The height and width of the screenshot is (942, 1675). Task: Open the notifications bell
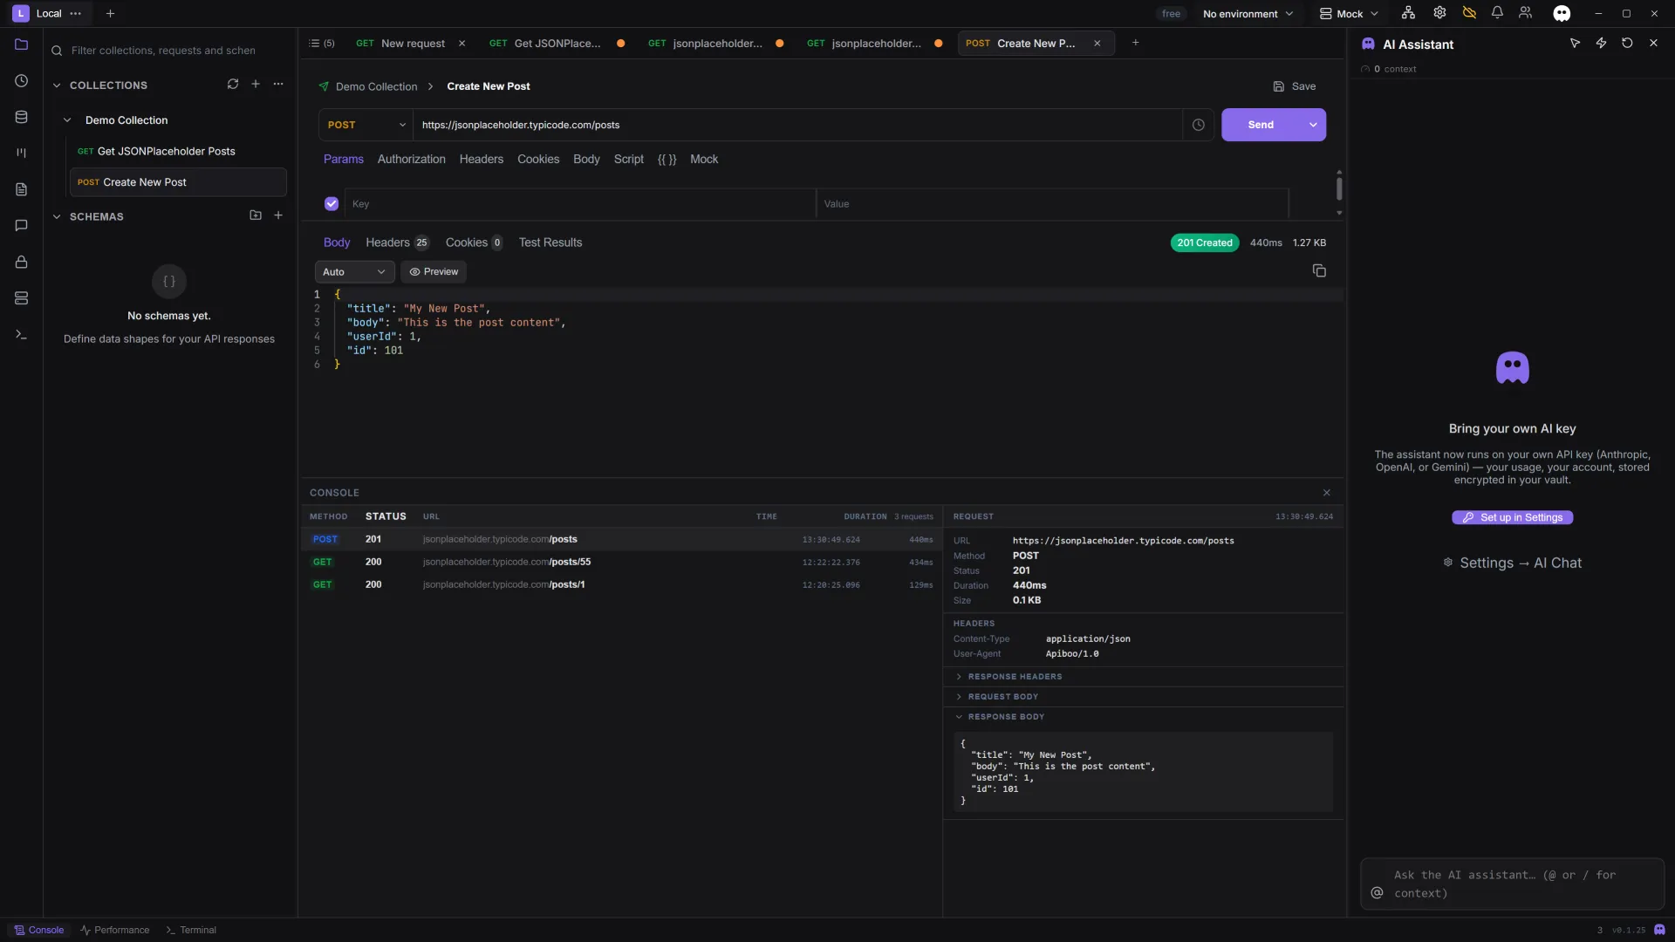point(1497,13)
